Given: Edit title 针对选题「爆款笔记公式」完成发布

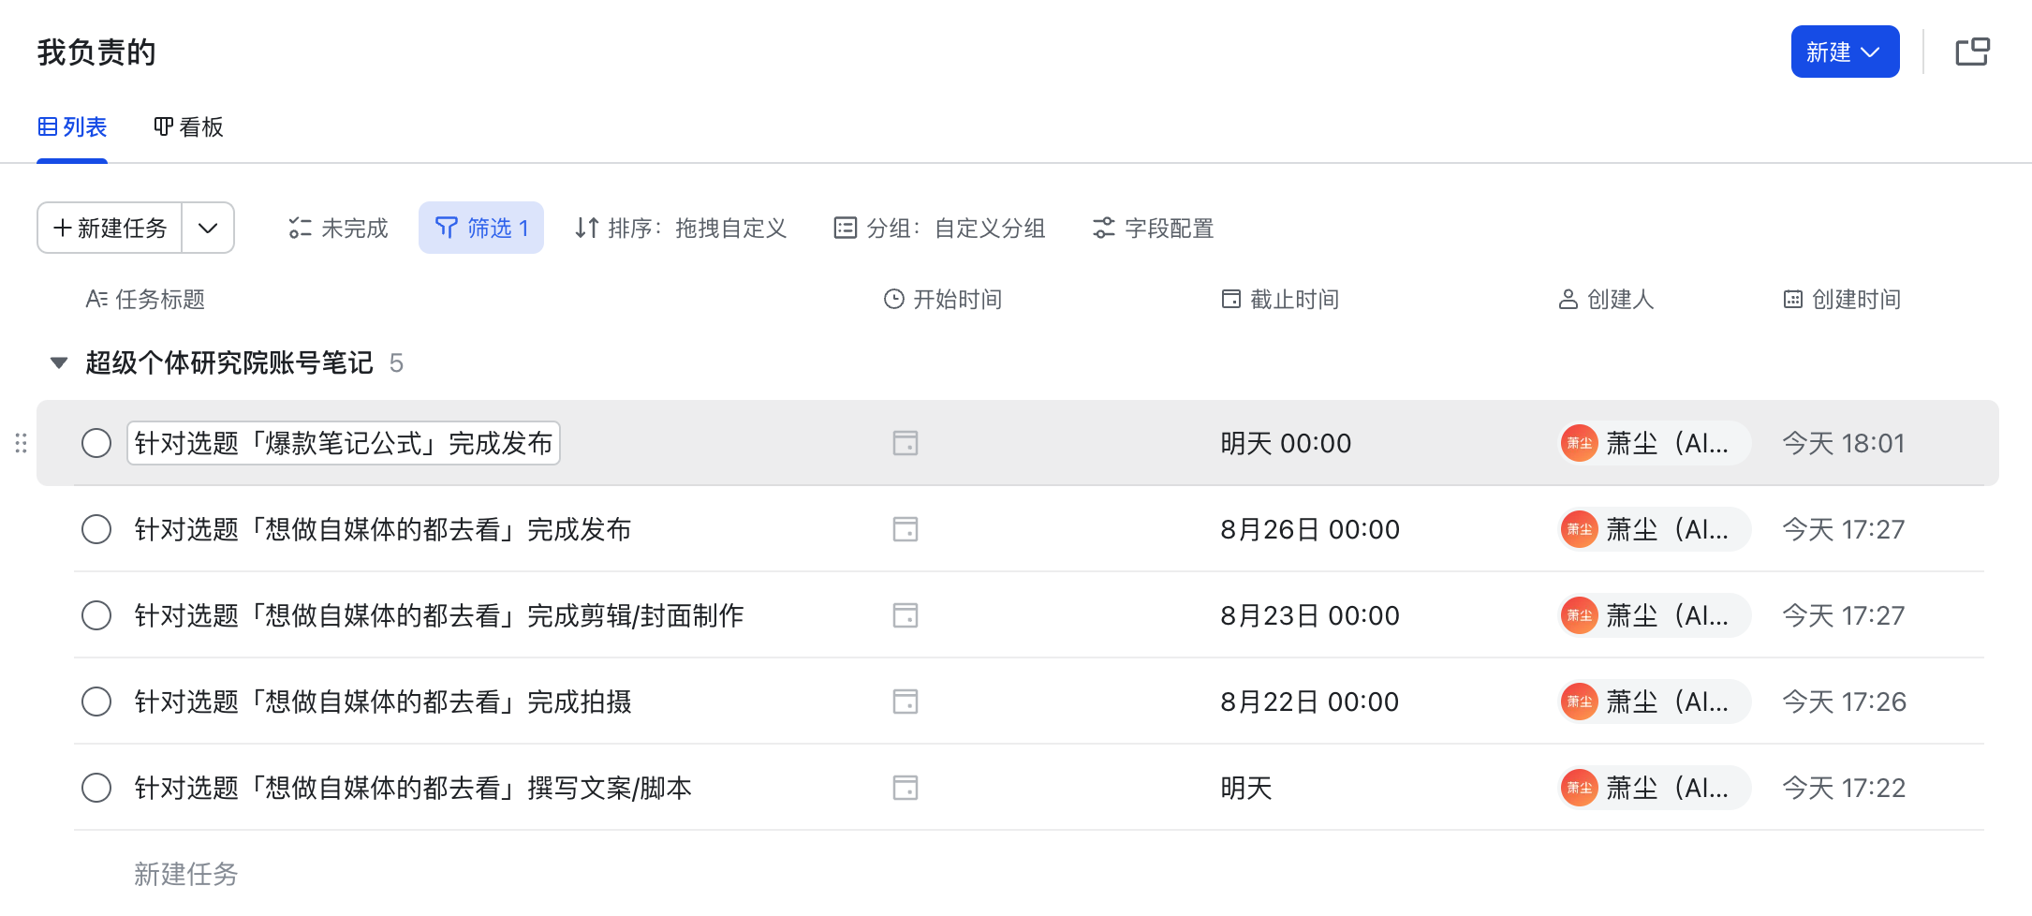Looking at the screenshot, I should pyautogui.click(x=344, y=443).
